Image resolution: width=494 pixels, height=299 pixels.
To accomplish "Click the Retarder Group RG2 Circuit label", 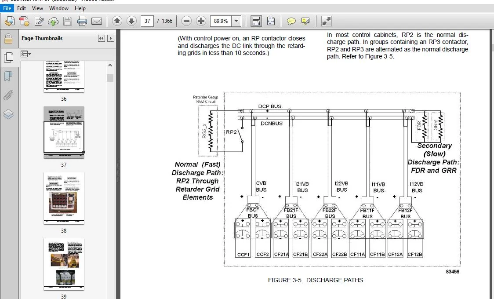I will point(206,99).
